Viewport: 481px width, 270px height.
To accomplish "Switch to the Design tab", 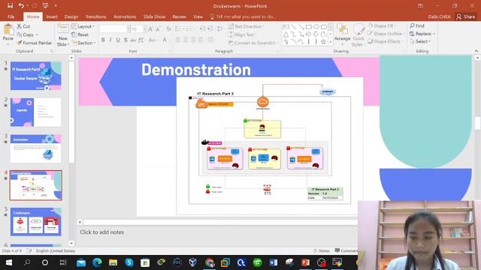I will coord(71,16).
